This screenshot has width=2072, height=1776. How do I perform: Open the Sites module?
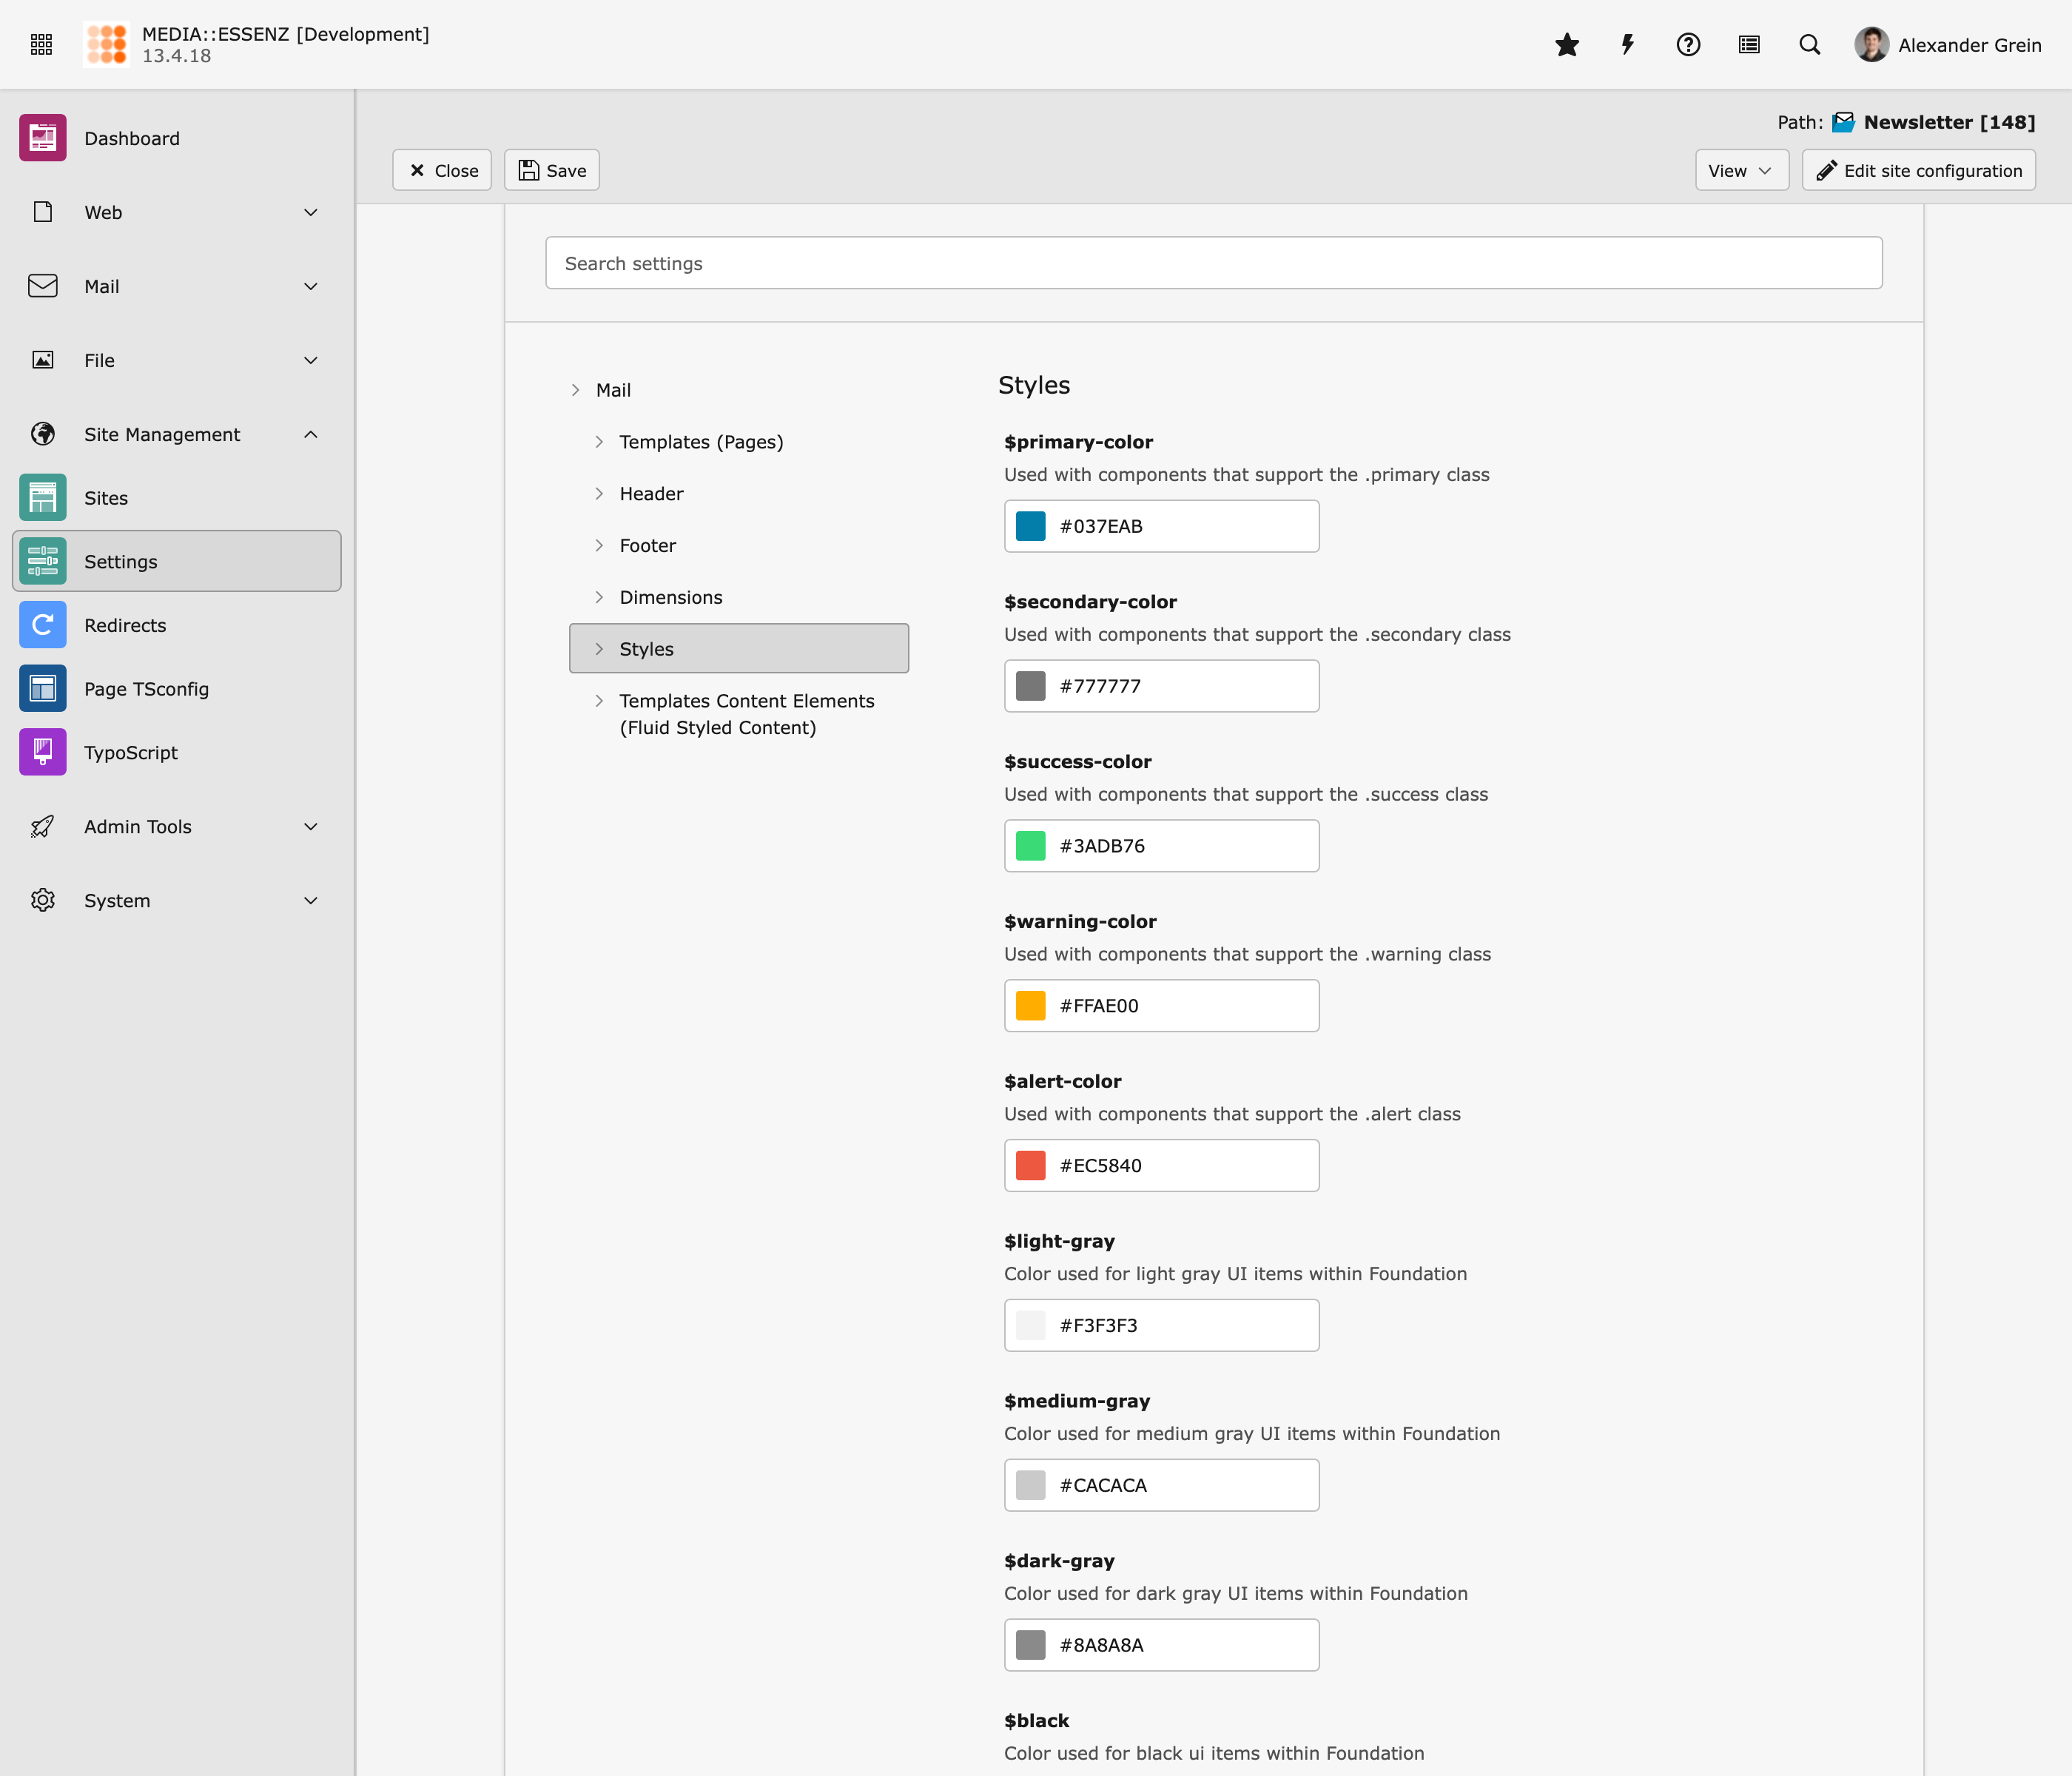point(106,498)
